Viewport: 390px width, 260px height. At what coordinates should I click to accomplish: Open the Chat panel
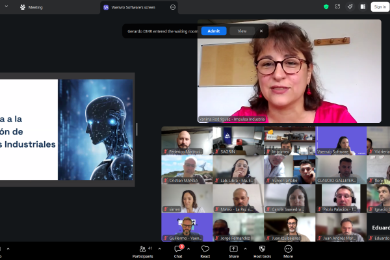coord(177,250)
